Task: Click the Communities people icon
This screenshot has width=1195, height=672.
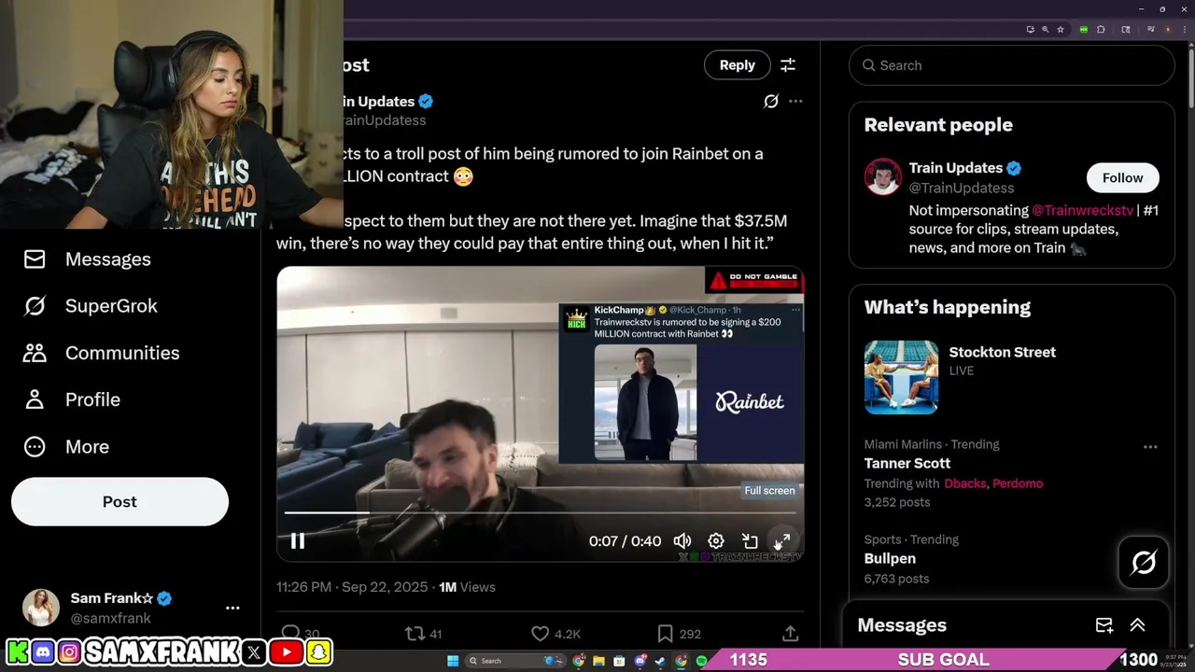Action: point(35,353)
